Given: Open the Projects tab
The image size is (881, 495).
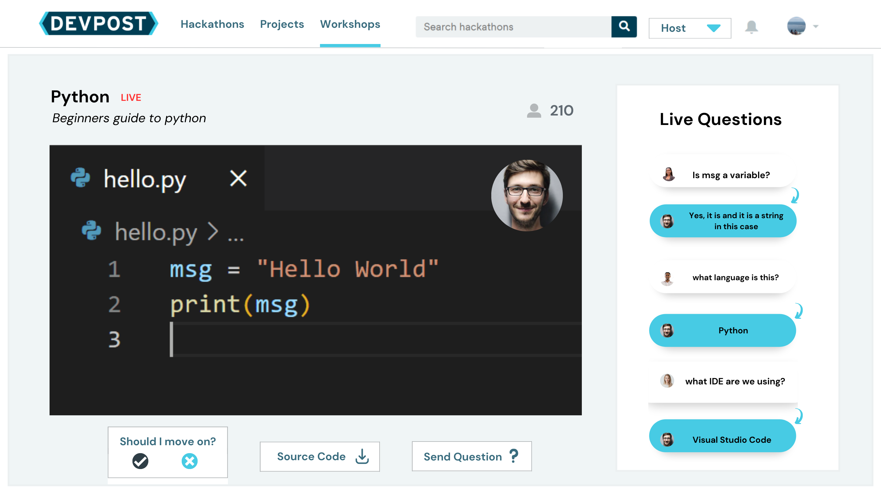Looking at the screenshot, I should coord(282,24).
